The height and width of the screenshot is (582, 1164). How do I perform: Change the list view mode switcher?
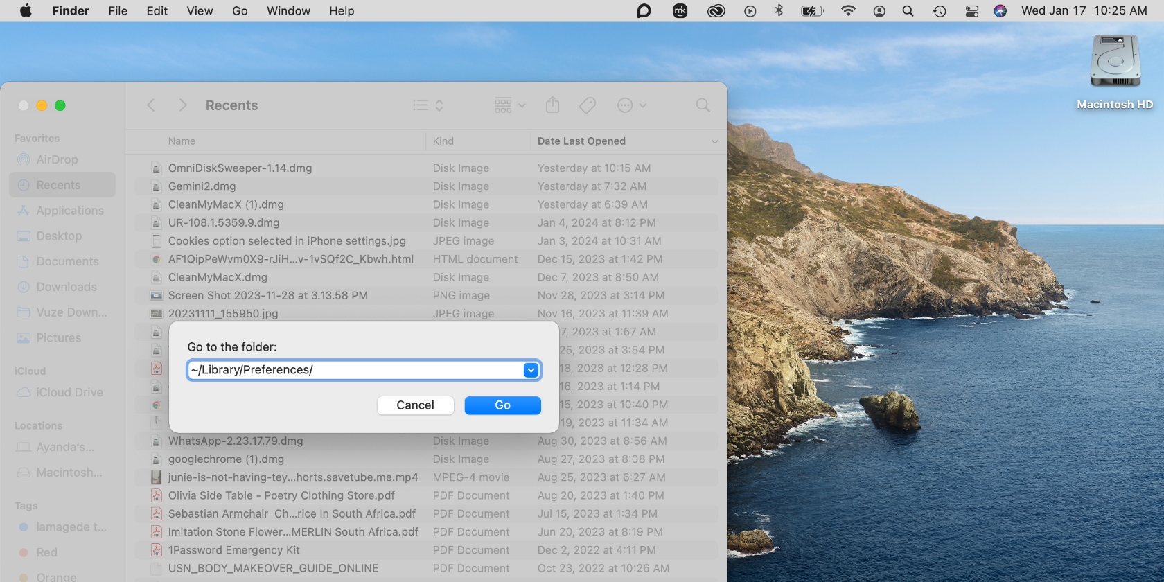(x=428, y=105)
